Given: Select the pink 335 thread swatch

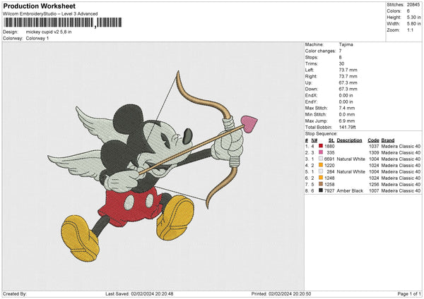Looking at the screenshot, I should (320, 152).
